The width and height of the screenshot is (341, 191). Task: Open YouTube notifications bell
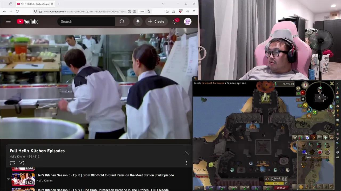(x=174, y=21)
